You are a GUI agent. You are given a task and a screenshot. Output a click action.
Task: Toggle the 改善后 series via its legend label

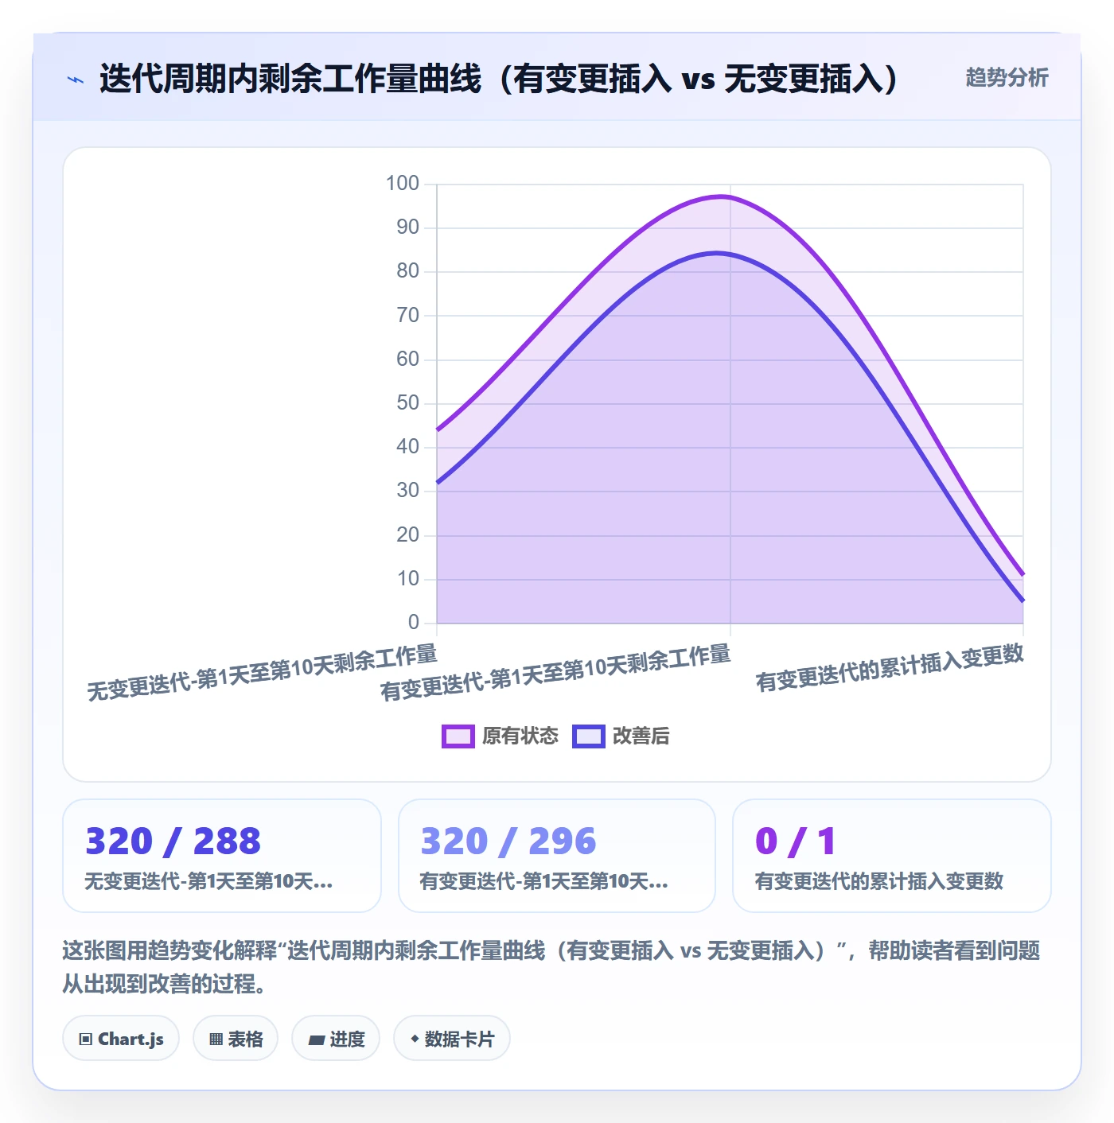641,736
